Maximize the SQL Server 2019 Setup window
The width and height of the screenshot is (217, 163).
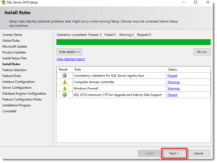(x=196, y=2)
